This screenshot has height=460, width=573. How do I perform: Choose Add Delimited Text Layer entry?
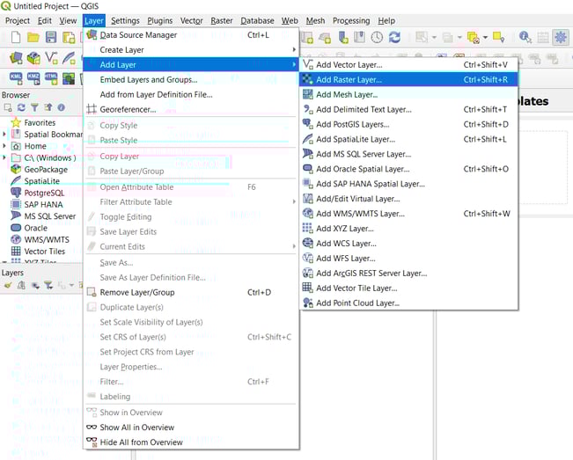coord(408,110)
